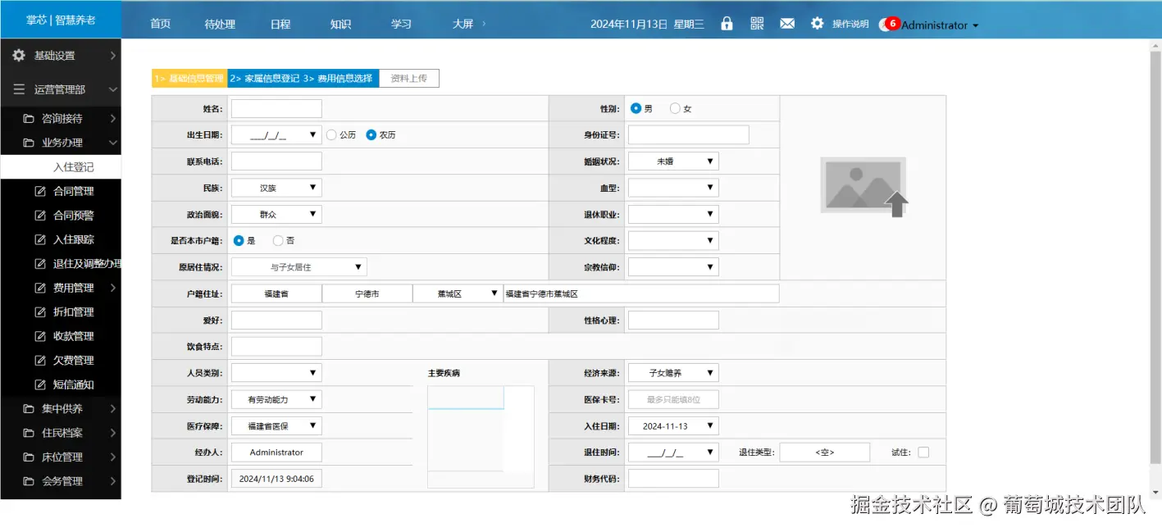
Task: Click the 业务办理 folder icon
Action: (29, 143)
